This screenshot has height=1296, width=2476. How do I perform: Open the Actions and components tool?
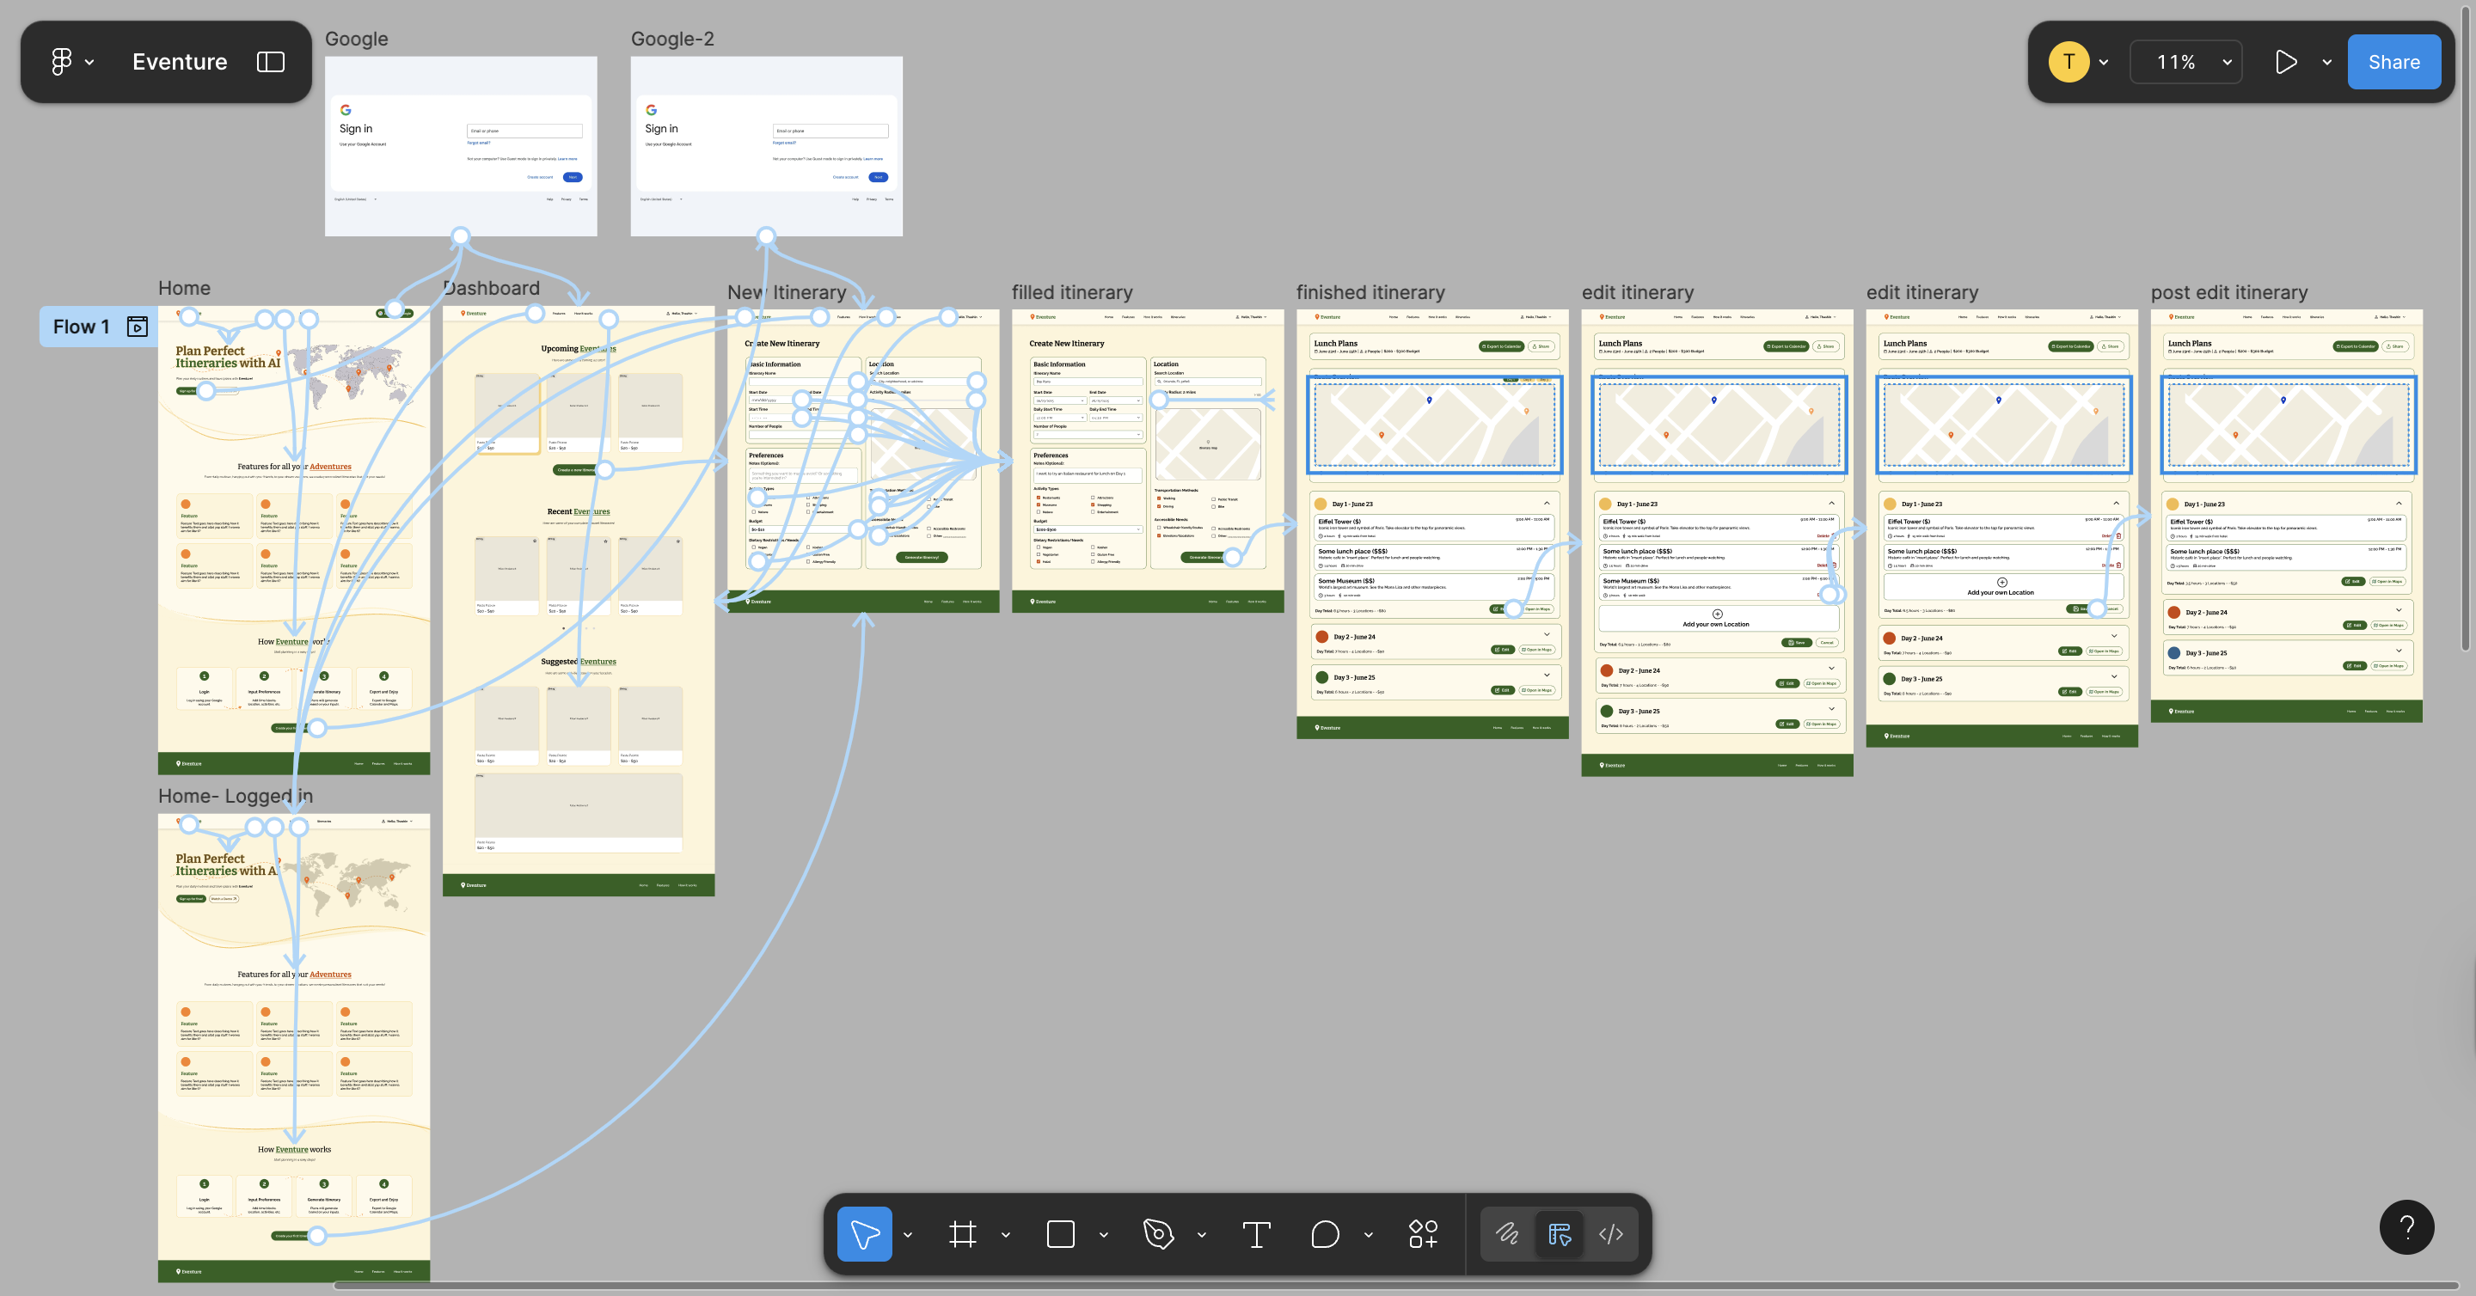pos(1423,1233)
